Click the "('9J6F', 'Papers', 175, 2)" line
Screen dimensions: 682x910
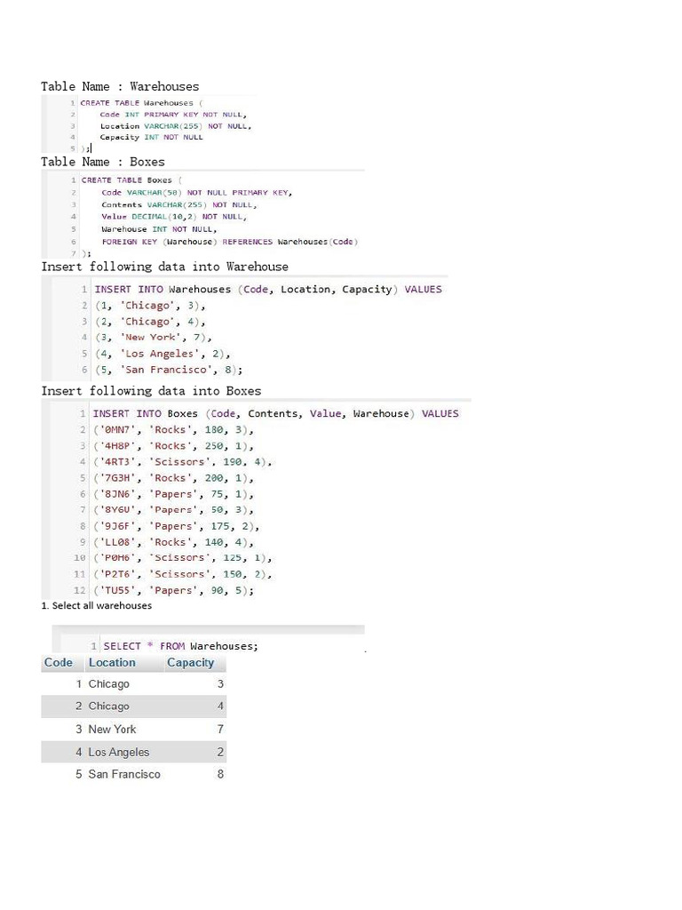(177, 526)
